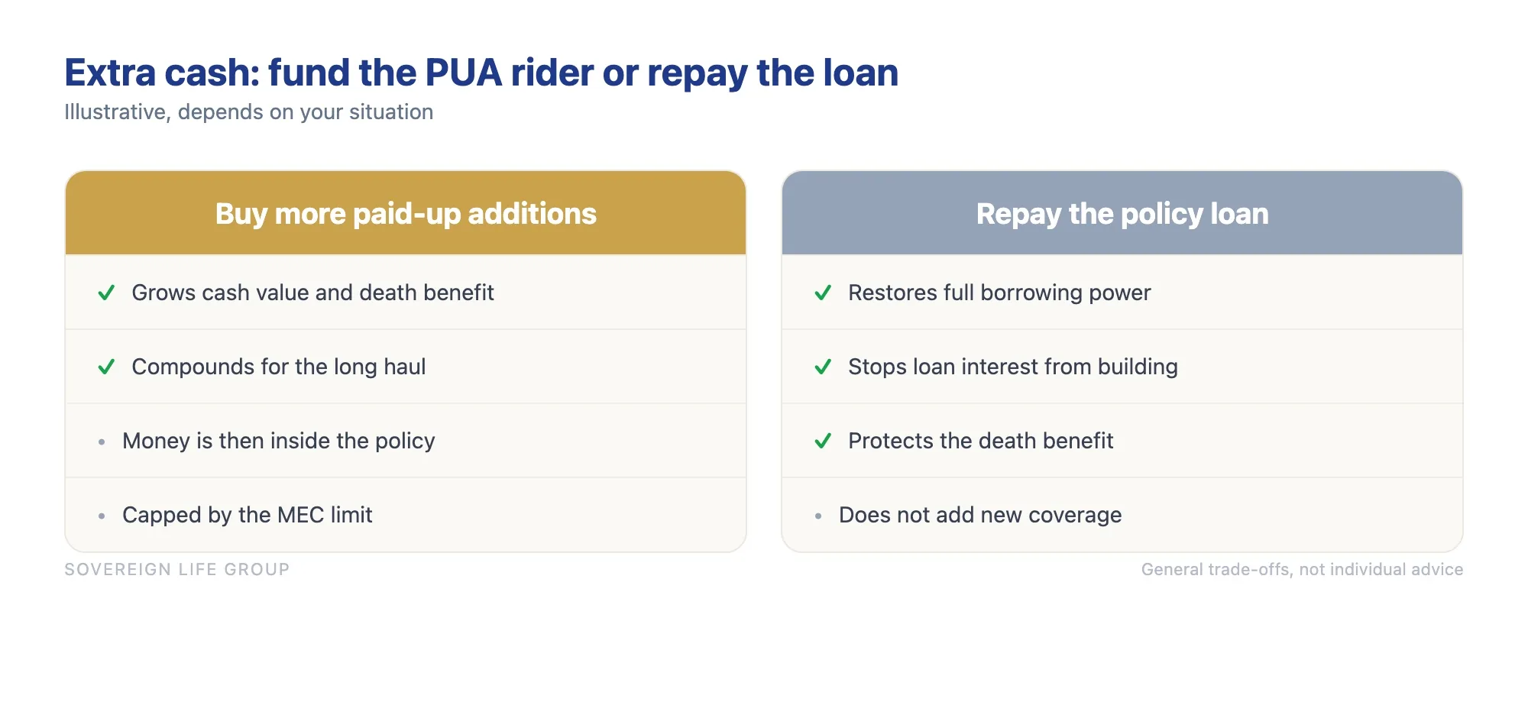Click the Sovereign Life Group footer label
1528x718 pixels.
177,569
